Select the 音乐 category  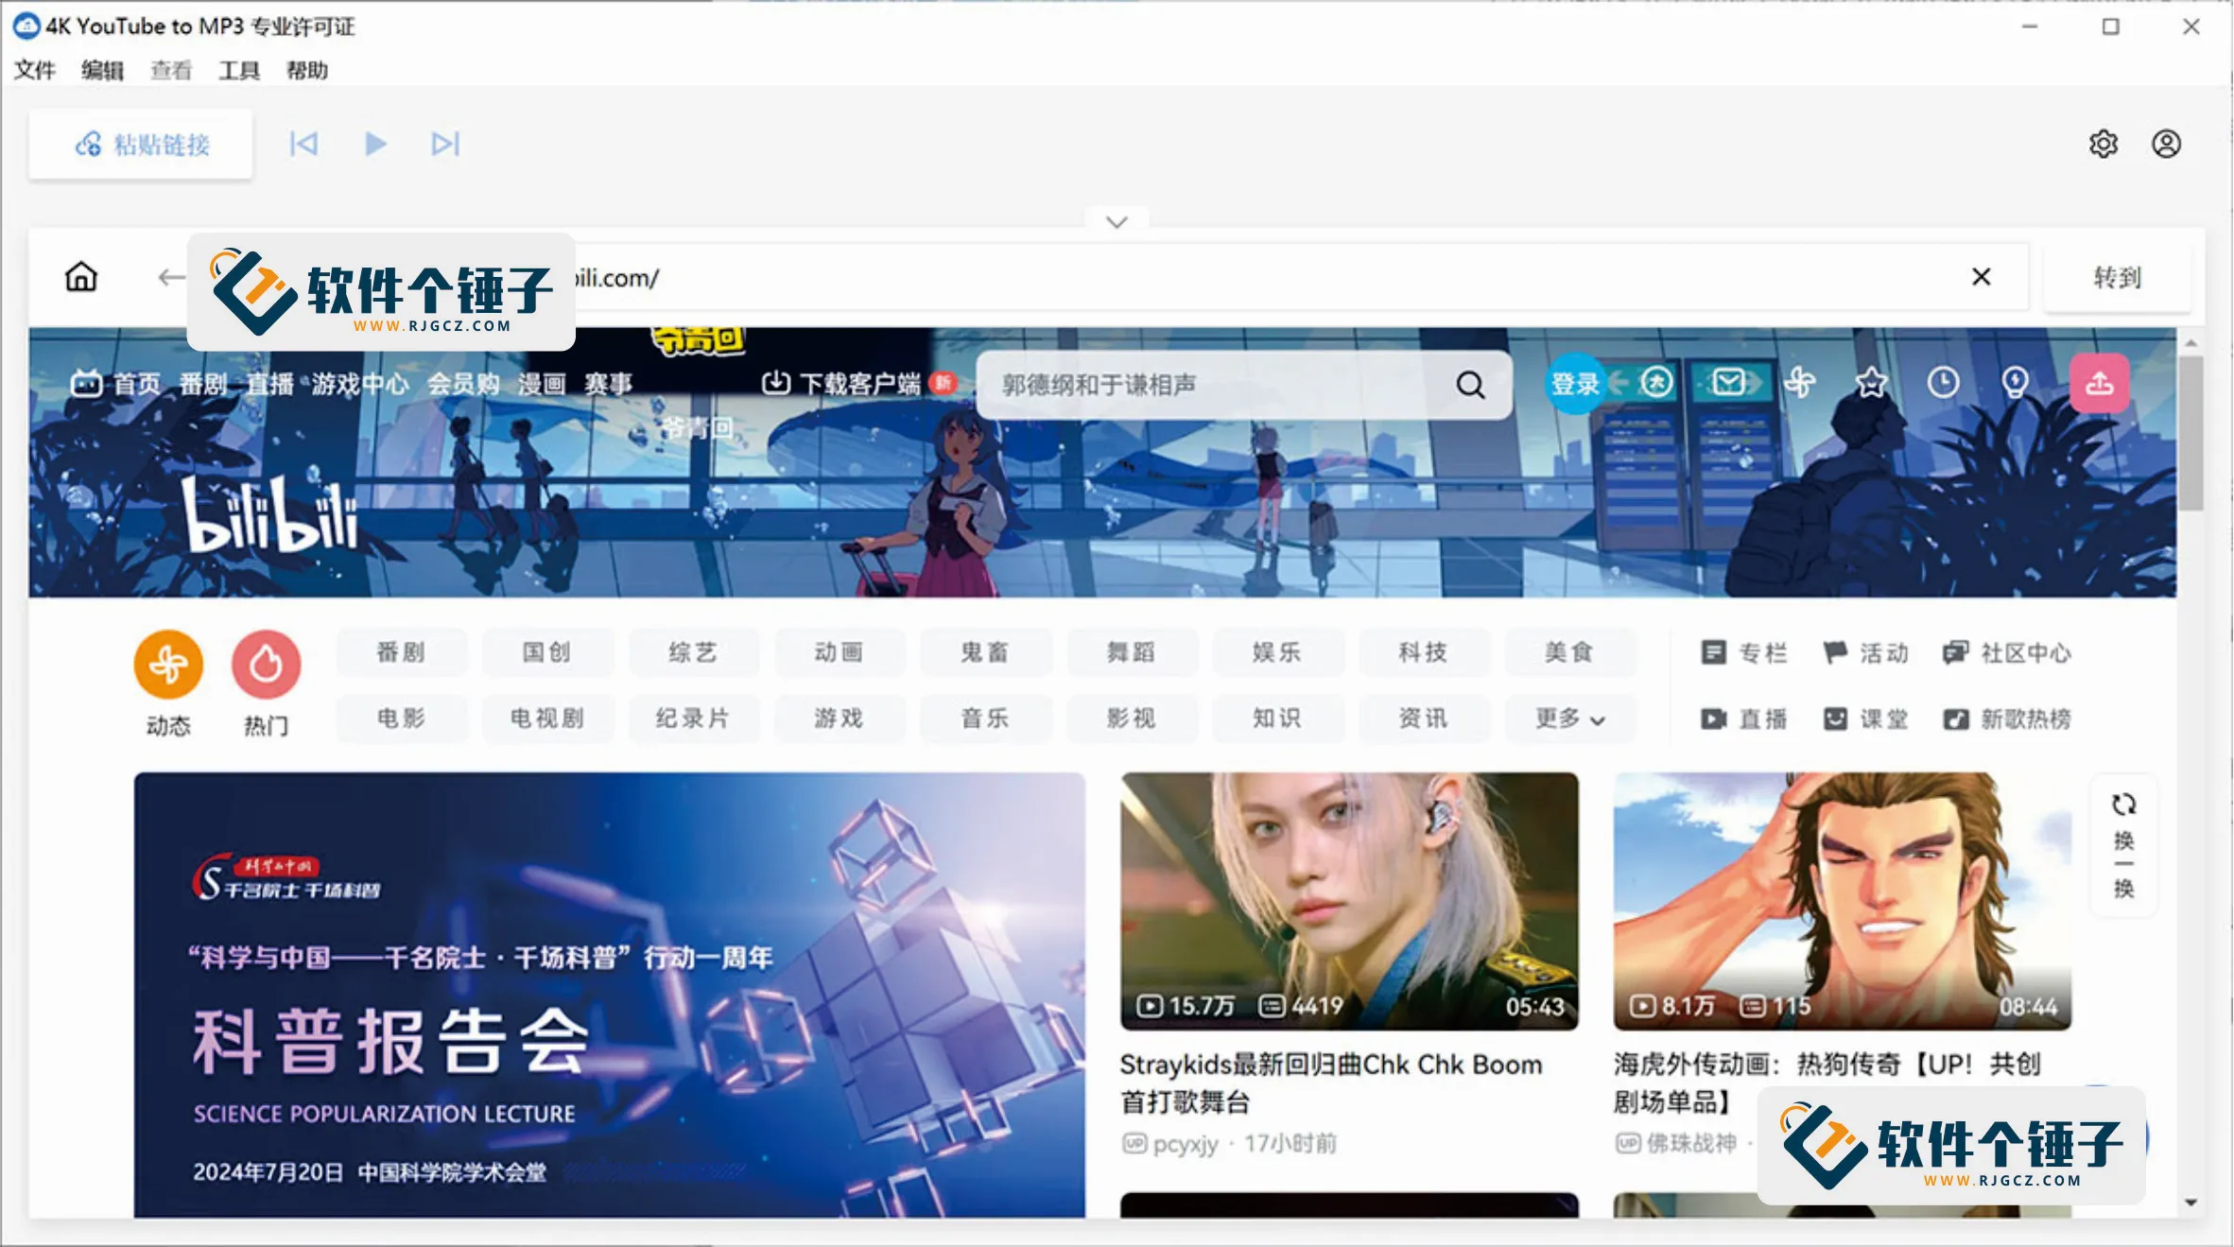point(984,719)
